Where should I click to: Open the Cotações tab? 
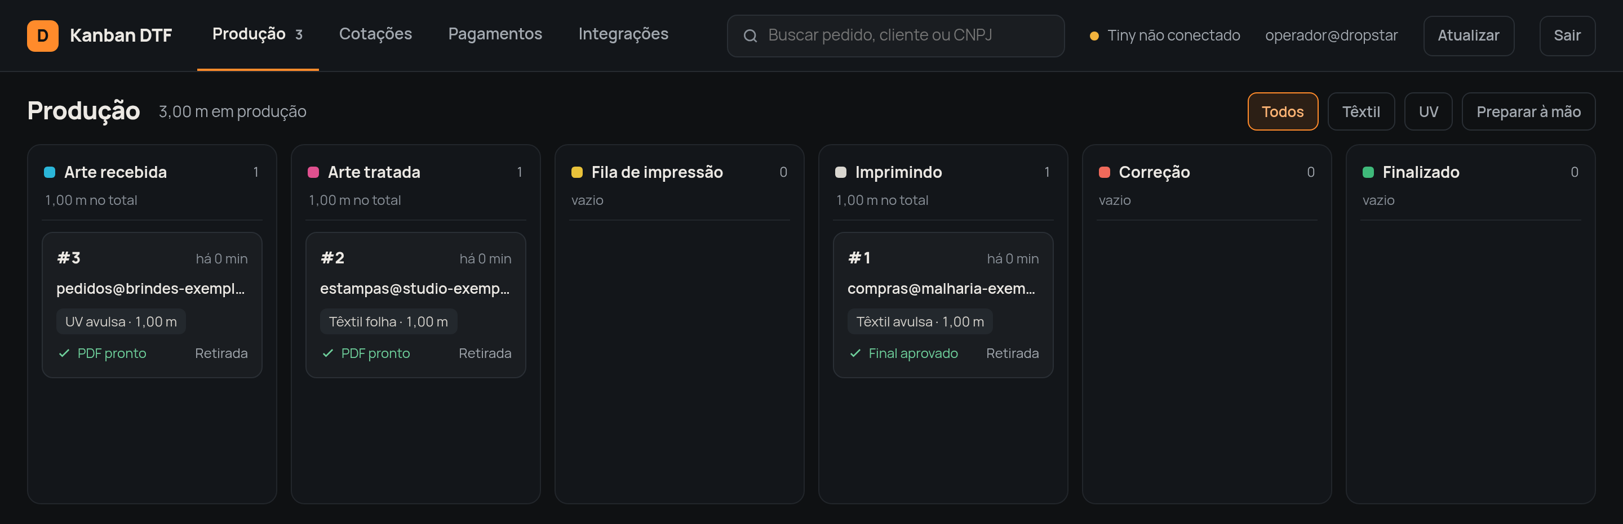(375, 34)
